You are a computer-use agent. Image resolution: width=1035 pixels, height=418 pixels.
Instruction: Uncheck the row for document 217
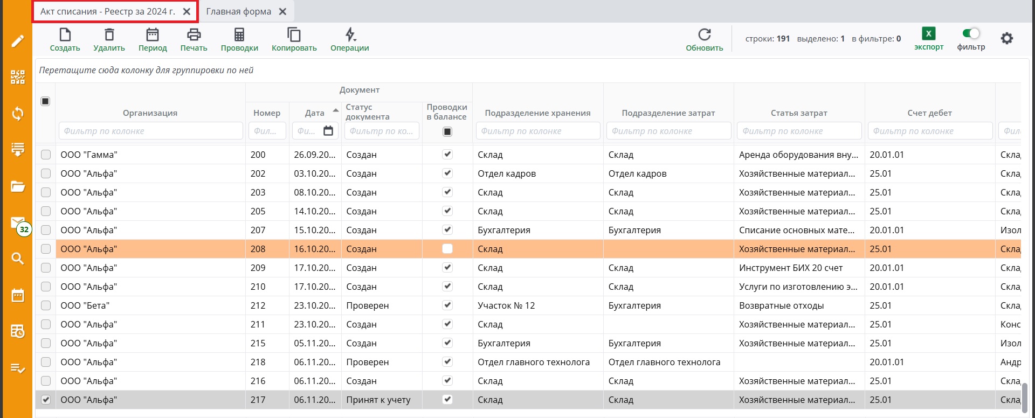[46, 400]
